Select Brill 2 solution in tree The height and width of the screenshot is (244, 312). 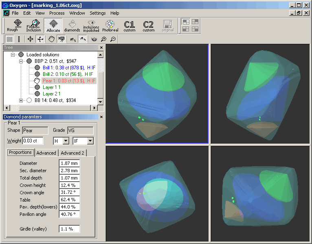click(68, 74)
